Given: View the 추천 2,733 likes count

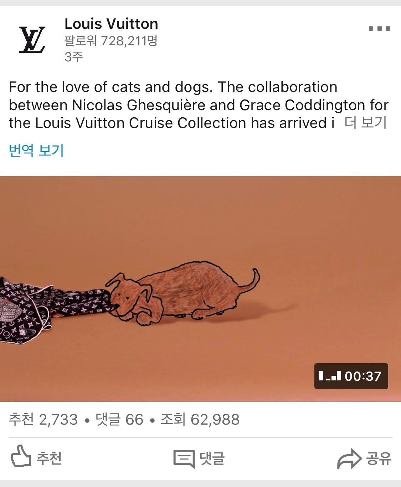Looking at the screenshot, I should [43, 419].
